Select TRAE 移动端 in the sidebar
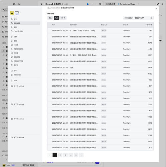 click(x=25, y=31)
